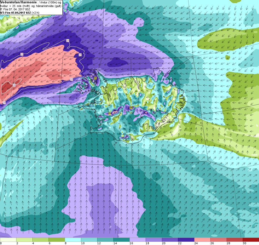This screenshot has height=245, width=259.
Task: Click the yellow 26 label in the Westfjords
Action: (95, 78)
